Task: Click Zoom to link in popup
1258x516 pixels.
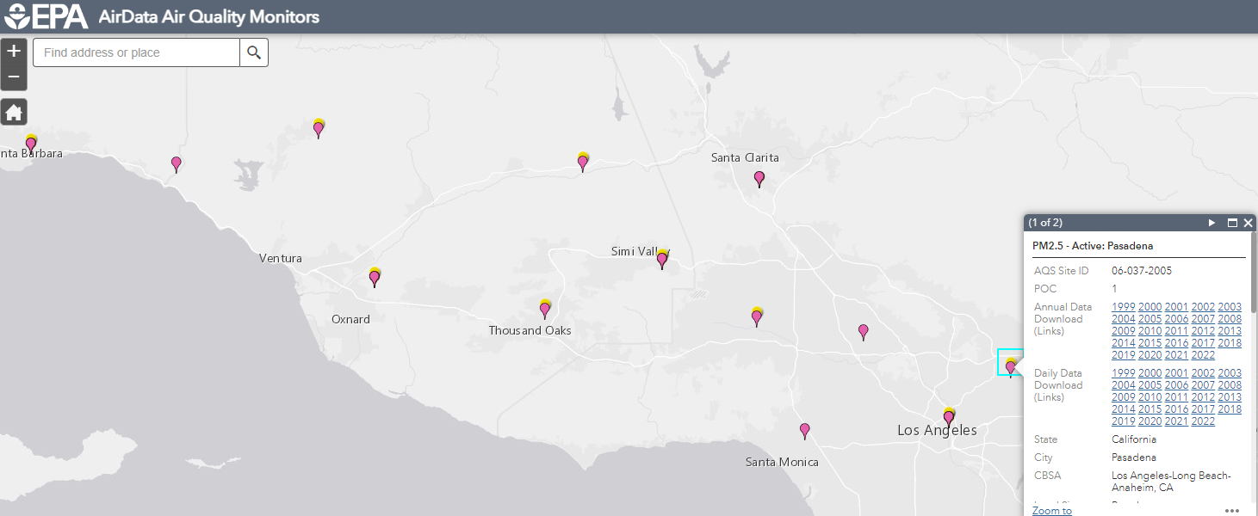Action: point(1052,511)
